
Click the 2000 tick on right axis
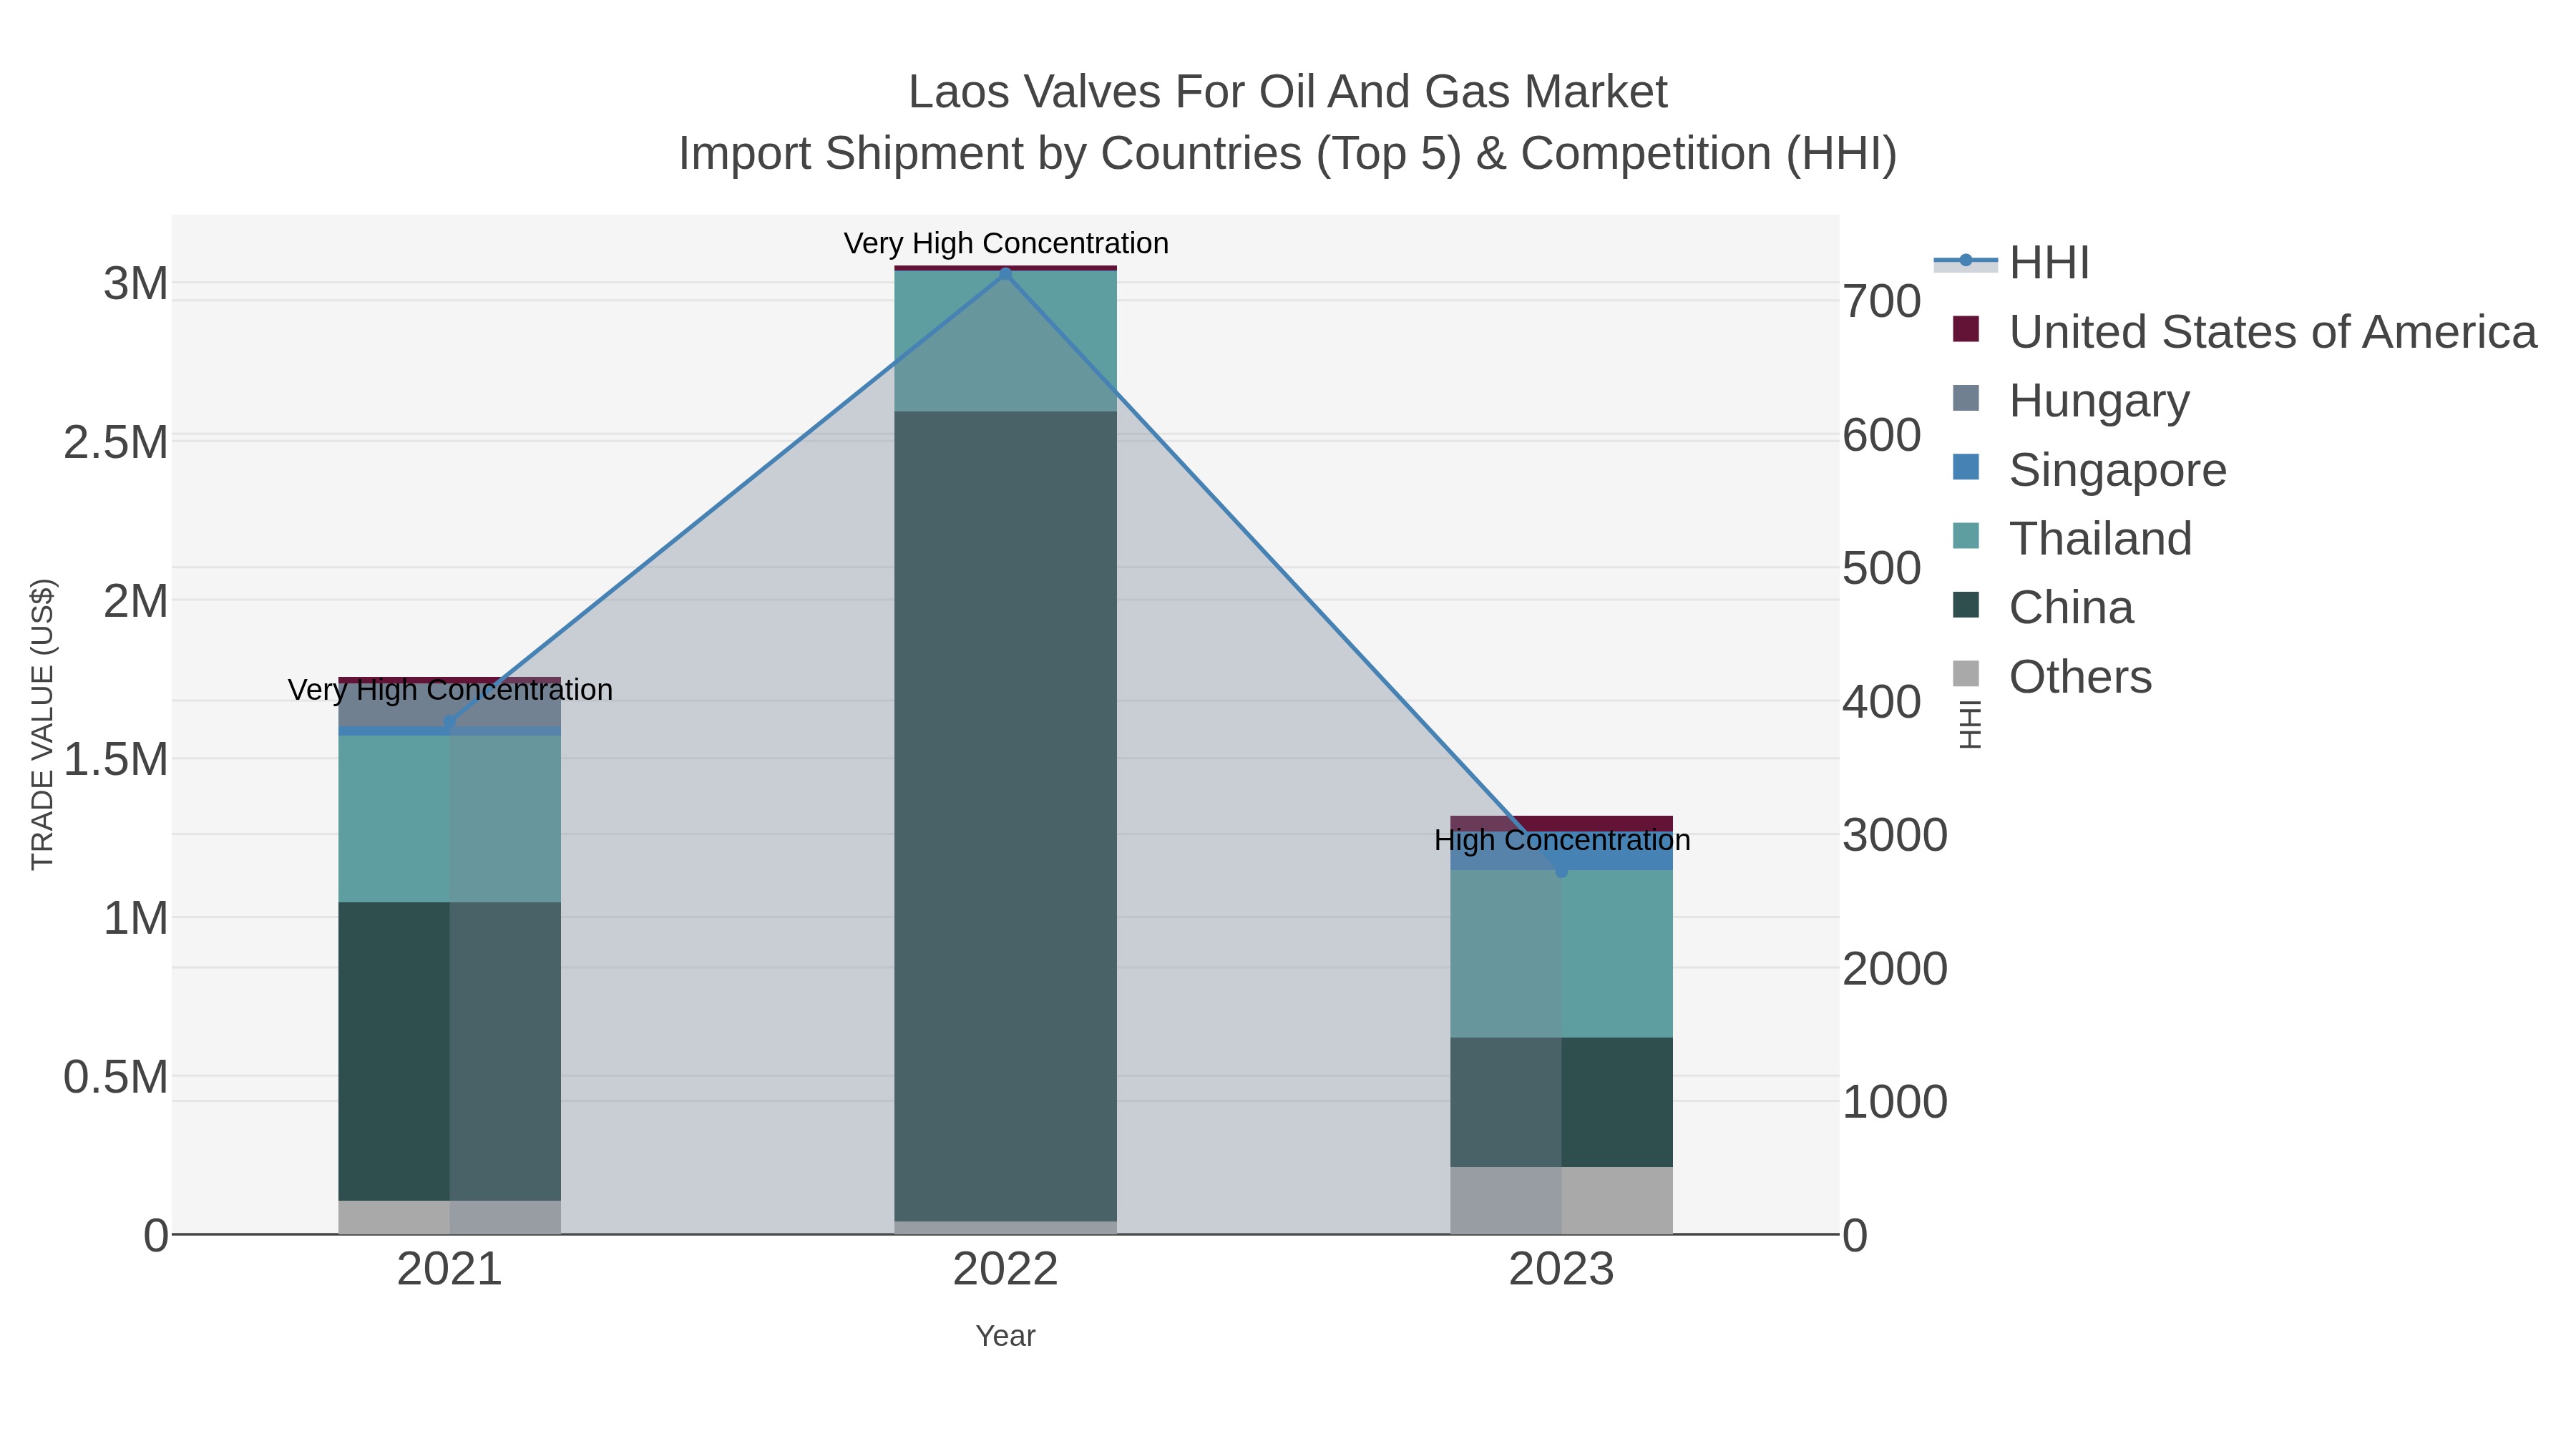(x=1895, y=969)
